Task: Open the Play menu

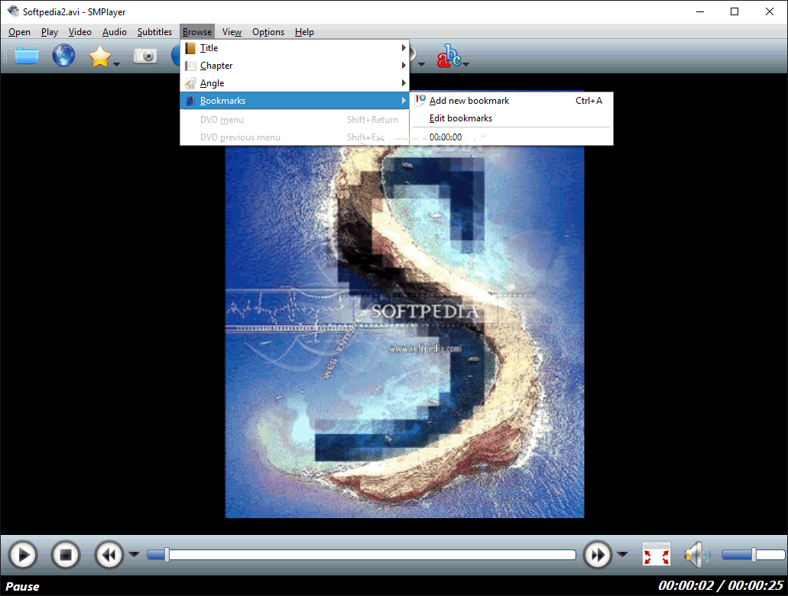Action: [49, 31]
